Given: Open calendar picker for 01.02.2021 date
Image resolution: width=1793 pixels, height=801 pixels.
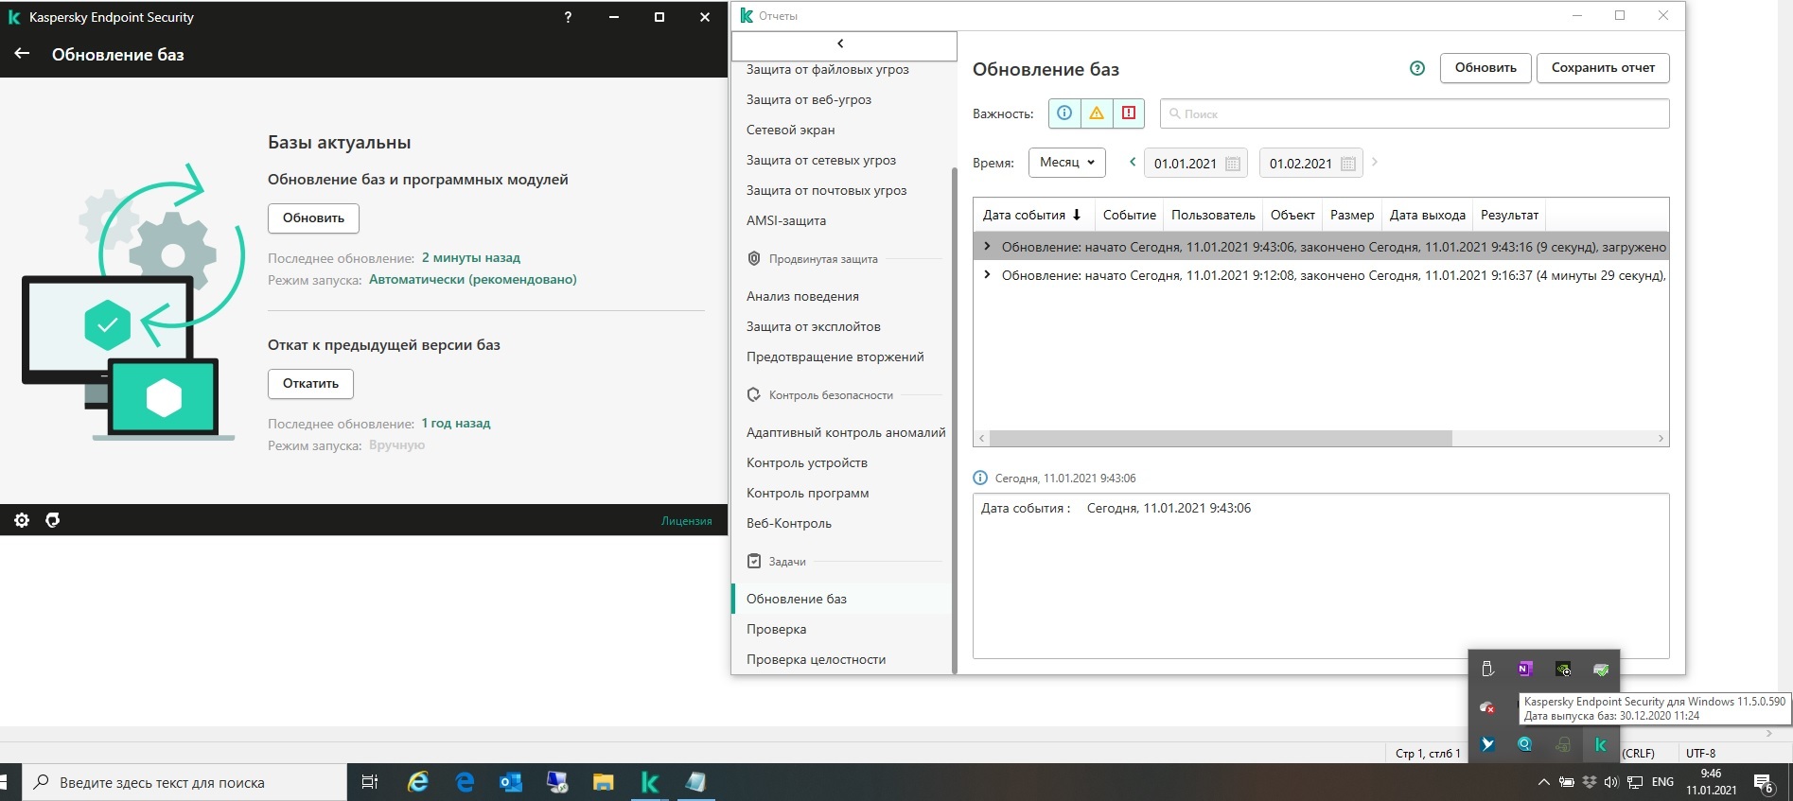Looking at the screenshot, I should [x=1347, y=164].
